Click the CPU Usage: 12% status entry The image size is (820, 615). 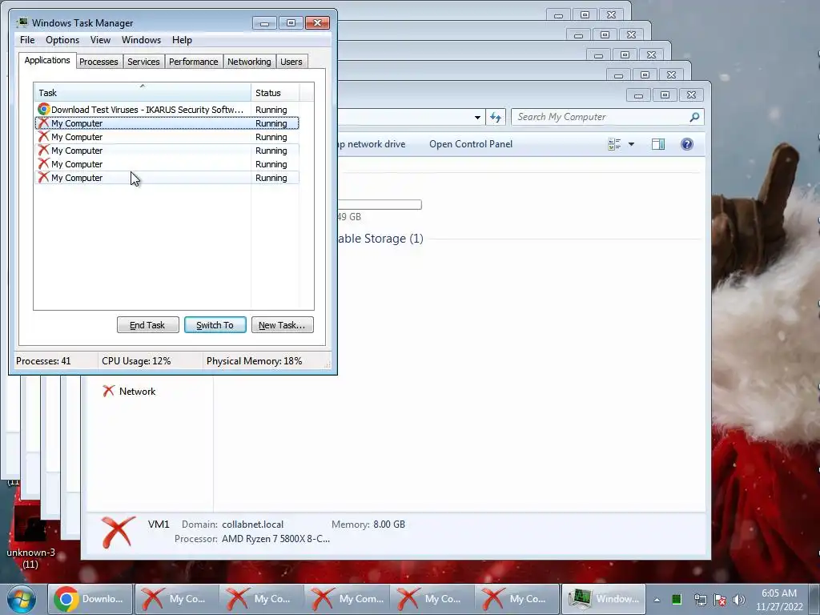point(136,361)
